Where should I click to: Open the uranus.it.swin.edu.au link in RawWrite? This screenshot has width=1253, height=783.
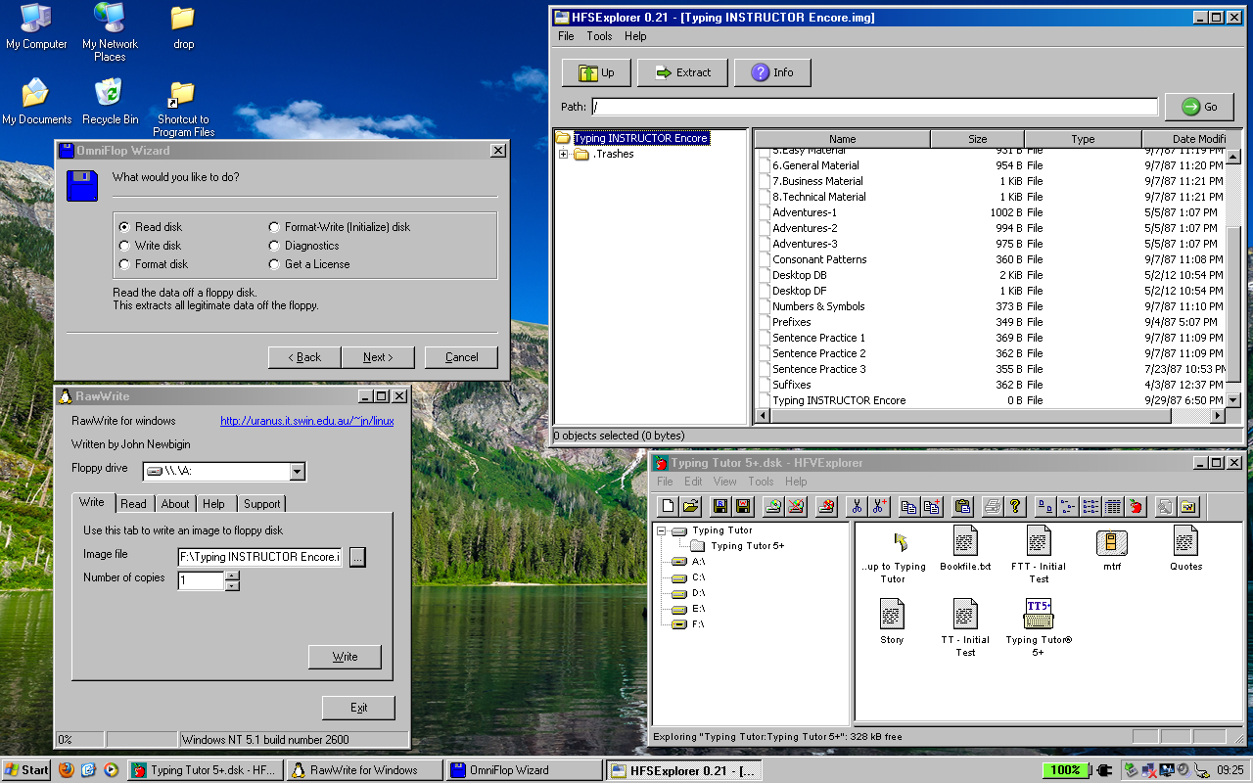pyautogui.click(x=307, y=421)
